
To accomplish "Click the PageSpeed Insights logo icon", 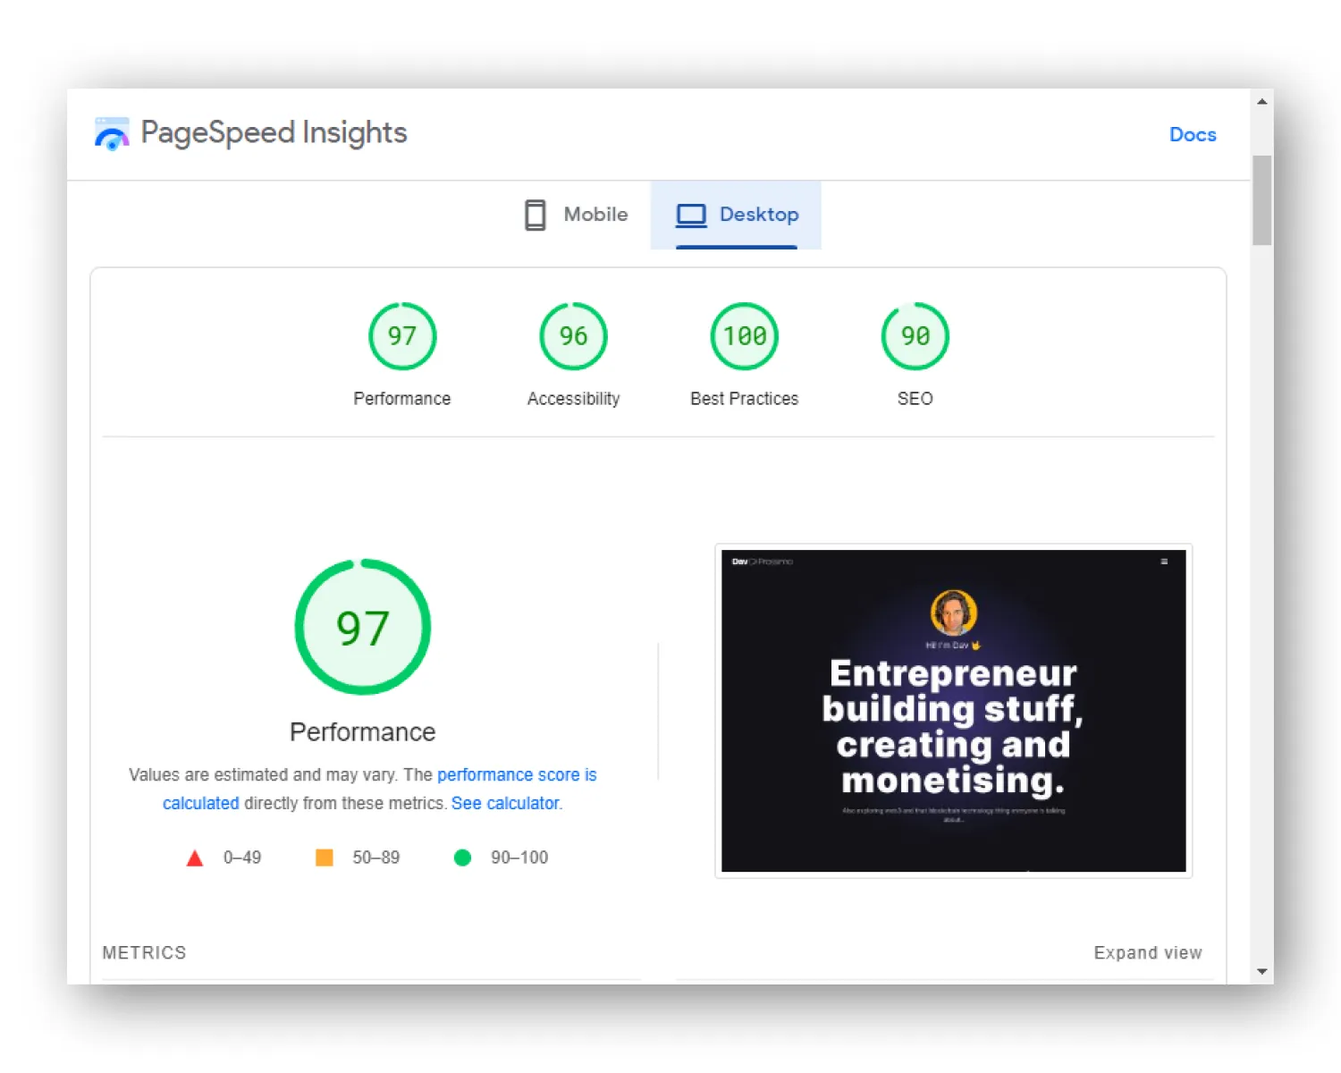I will [112, 134].
